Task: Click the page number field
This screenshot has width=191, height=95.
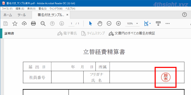Action: pos(72,23)
